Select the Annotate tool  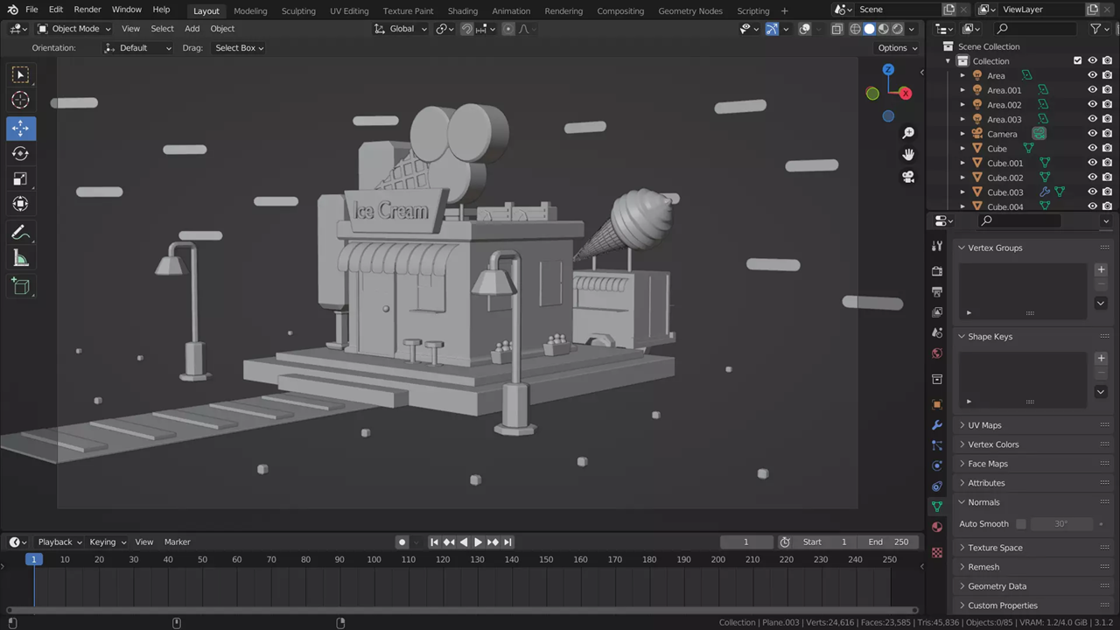coord(21,233)
